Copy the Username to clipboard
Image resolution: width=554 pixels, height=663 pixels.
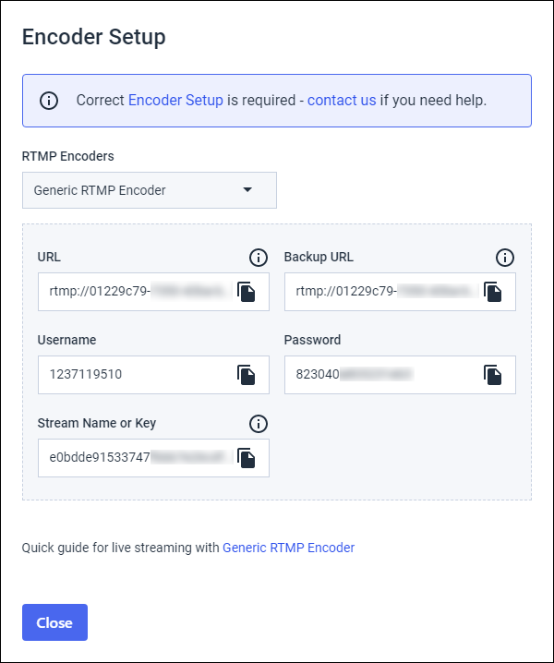tap(247, 375)
